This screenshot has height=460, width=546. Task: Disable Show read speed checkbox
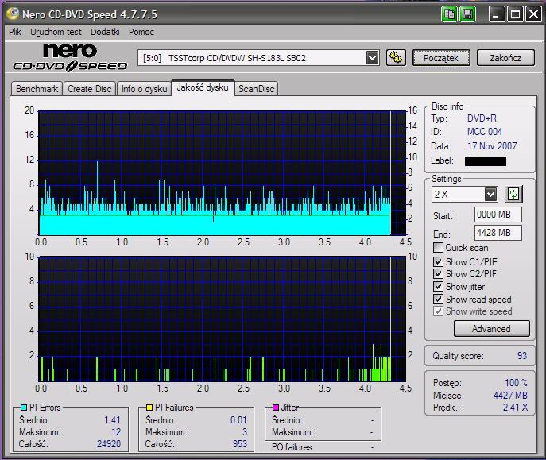click(x=438, y=300)
